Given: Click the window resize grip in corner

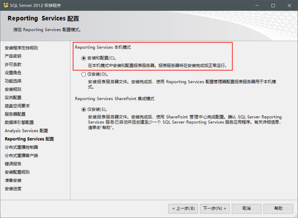Looking at the screenshot, I should [296, 216].
